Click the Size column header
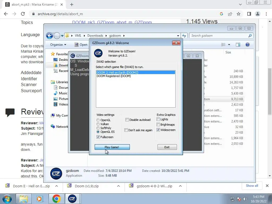This screenshot has height=204, width=272. point(228,52)
